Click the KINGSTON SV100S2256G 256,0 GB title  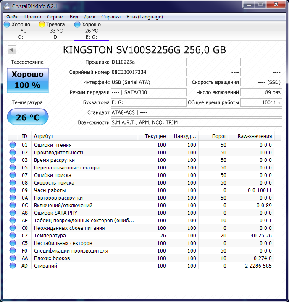[x=144, y=50]
